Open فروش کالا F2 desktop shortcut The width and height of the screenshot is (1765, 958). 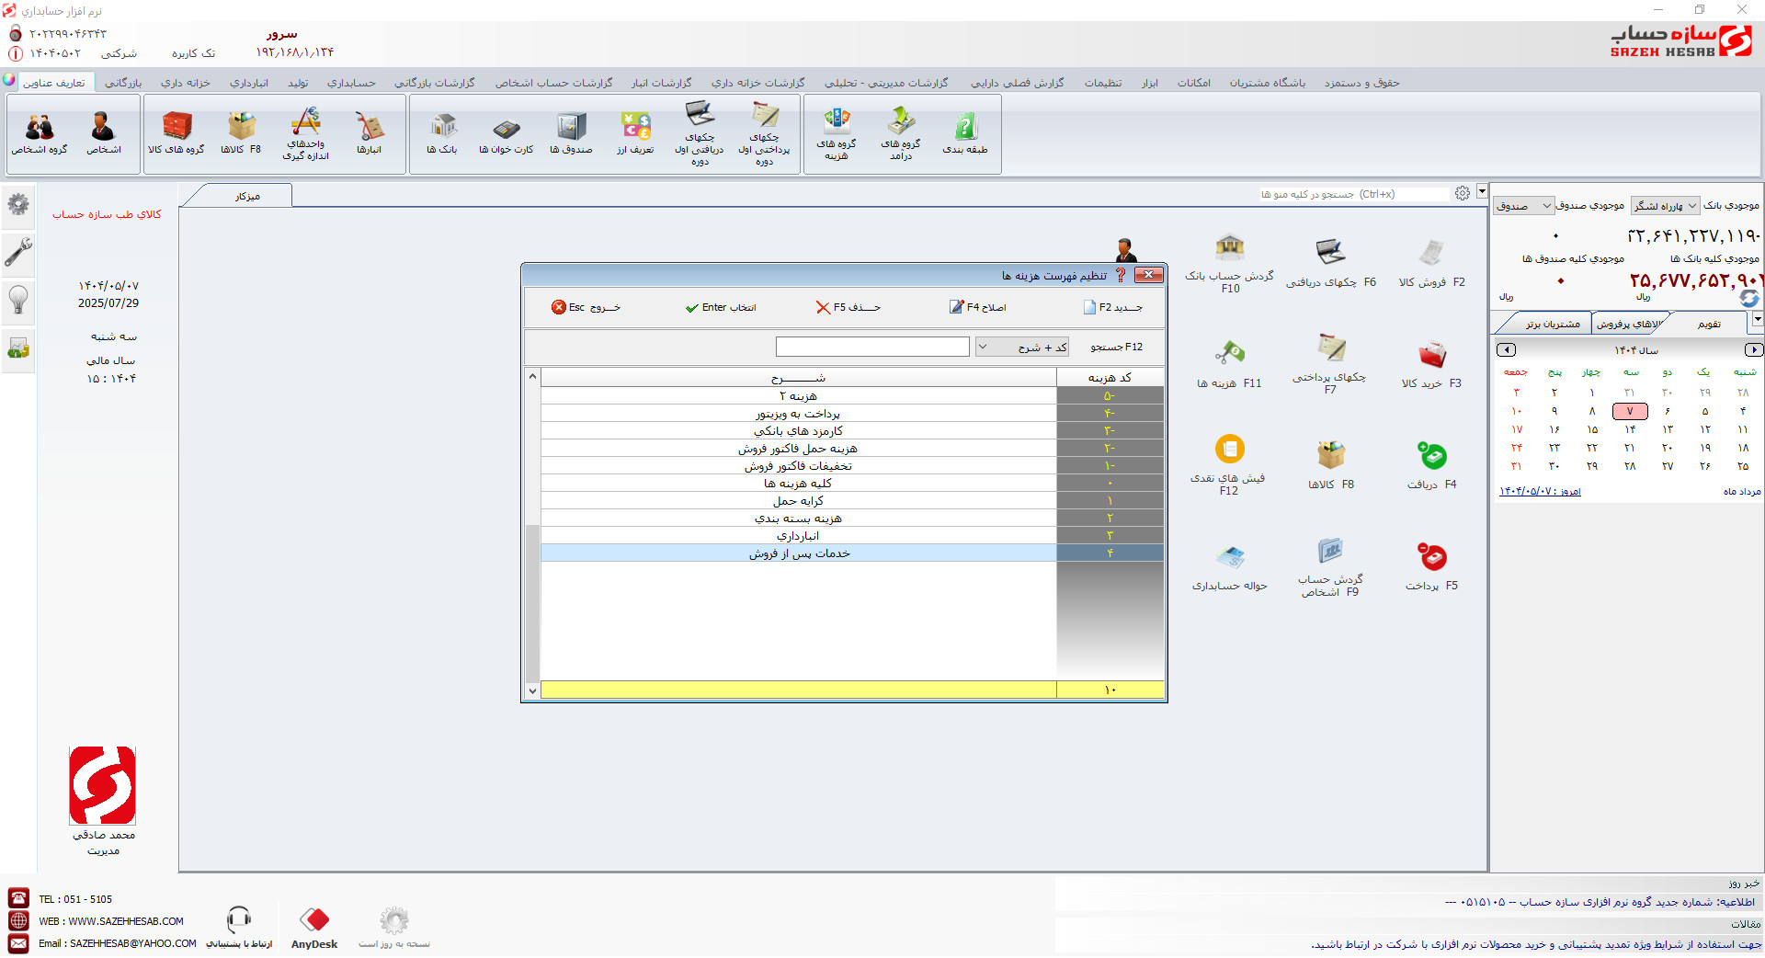point(1431,263)
